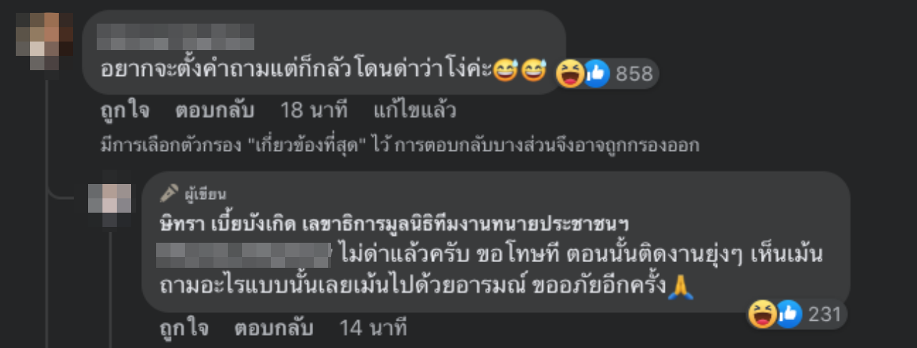Open the replying author's profile picture

(110, 198)
